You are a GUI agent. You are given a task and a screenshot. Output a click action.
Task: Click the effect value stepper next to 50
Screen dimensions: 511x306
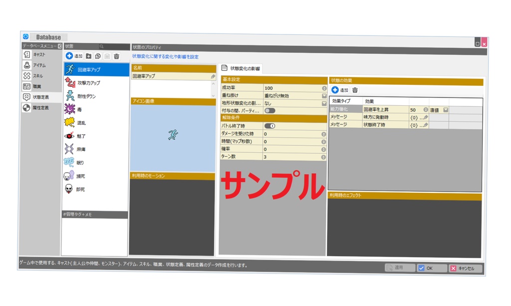(x=426, y=110)
